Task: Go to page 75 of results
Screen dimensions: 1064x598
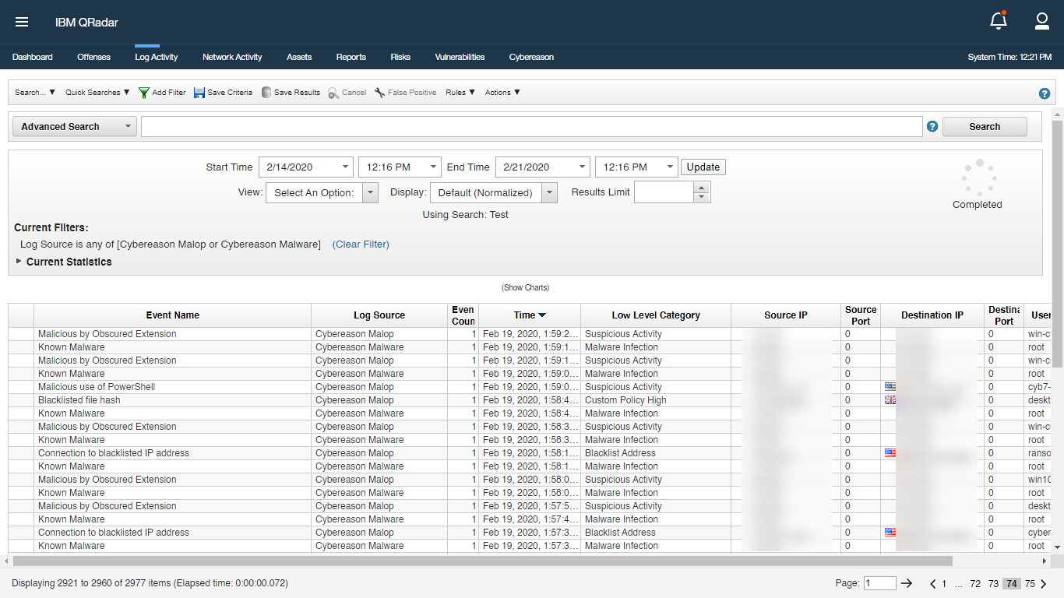Action: tap(1029, 582)
